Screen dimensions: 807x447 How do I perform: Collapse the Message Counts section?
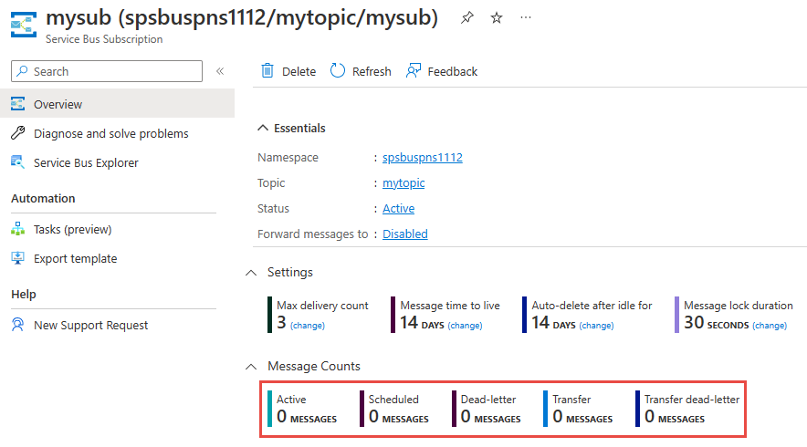[251, 367]
